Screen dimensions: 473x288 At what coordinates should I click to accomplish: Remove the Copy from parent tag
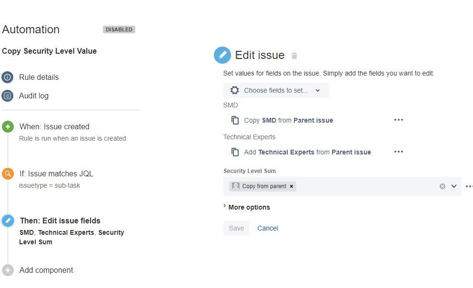(x=292, y=186)
